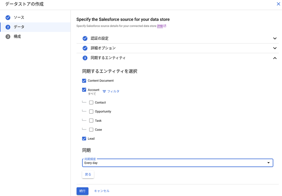Image resolution: width=282 pixels, height=196 pixels.
Task: Tick the Task checkbox
Action: coord(91,120)
